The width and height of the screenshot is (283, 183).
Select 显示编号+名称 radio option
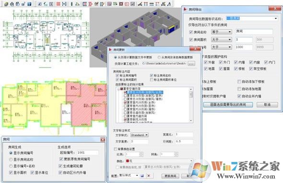(x=11, y=166)
